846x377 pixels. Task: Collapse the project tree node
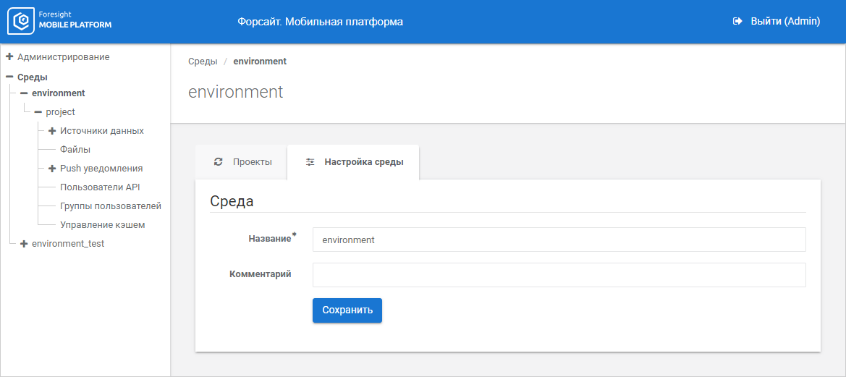(38, 112)
